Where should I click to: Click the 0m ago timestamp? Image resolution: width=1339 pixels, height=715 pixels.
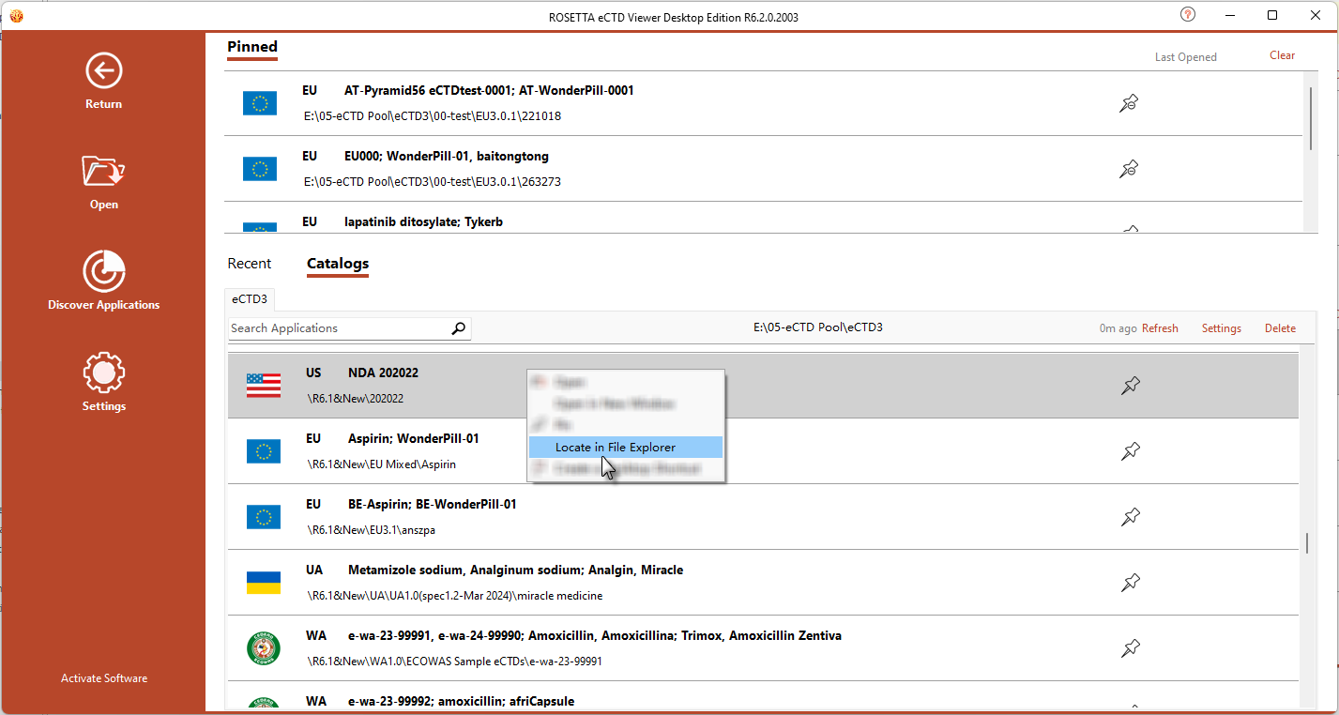(1118, 328)
